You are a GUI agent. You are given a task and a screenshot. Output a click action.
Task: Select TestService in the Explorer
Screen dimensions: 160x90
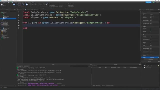click(x=5, y=39)
